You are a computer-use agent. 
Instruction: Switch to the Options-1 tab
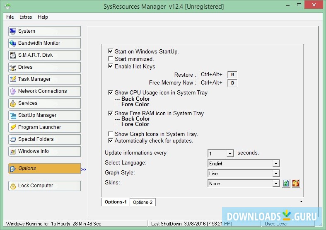[116, 202]
